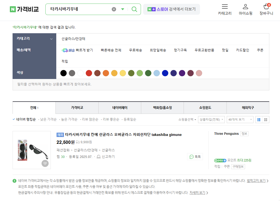Switch to the 전체 tab
Viewport: 280px width, 201px height.
(x=34, y=108)
